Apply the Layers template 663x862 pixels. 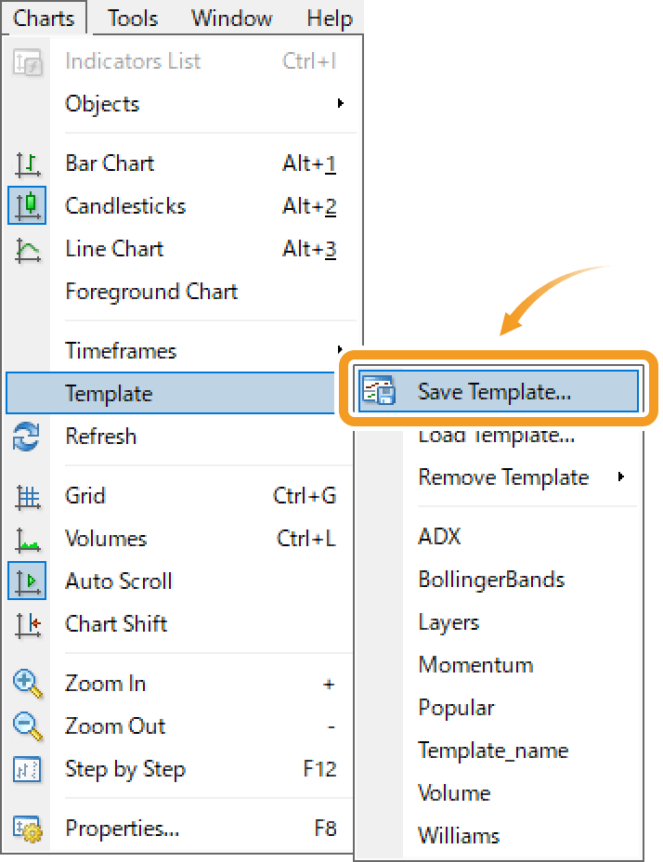[x=499, y=622]
